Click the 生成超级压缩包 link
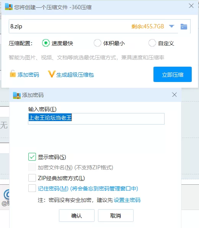Screen dimensions: 199x228 [x=75, y=75]
